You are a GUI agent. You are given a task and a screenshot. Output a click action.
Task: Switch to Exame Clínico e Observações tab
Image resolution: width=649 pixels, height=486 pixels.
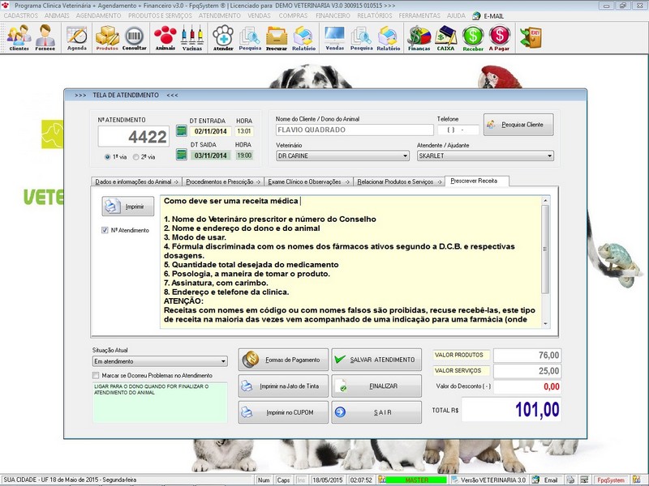click(308, 181)
